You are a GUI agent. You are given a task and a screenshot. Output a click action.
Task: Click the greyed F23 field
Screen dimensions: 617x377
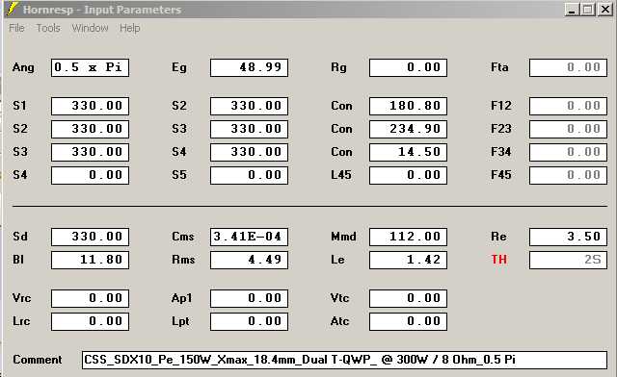point(568,129)
